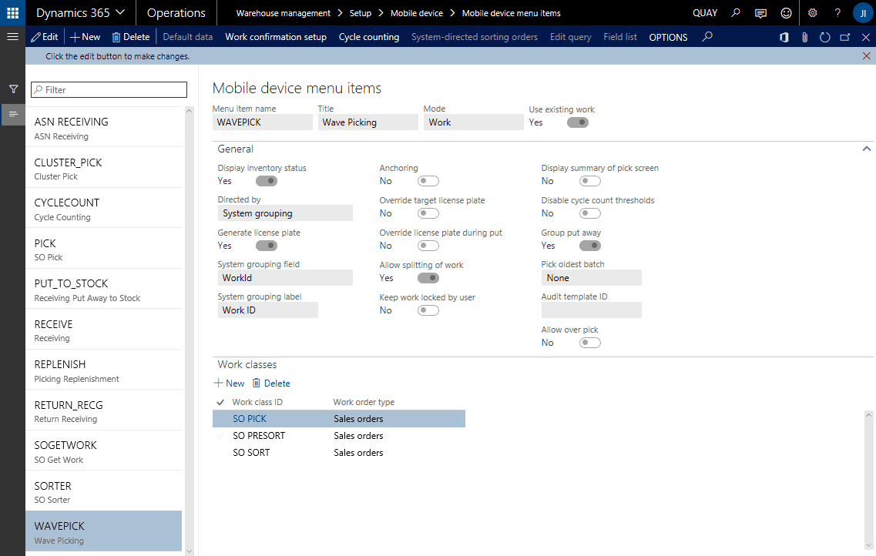Screen dimensions: 876x556
Task: Open the Cycle counting menu
Action: (369, 37)
